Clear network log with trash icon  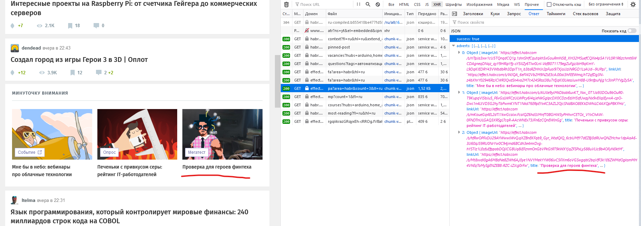click(x=286, y=4)
